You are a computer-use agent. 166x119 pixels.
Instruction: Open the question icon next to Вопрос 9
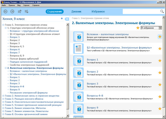coord(78,109)
